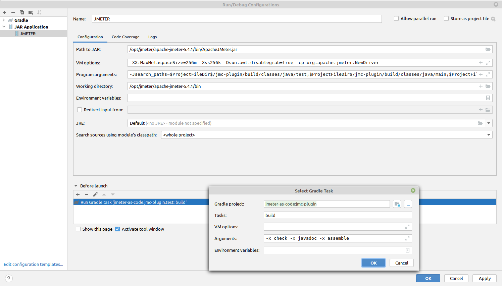Cancel the Select Gradle Task dialog

(x=402, y=263)
